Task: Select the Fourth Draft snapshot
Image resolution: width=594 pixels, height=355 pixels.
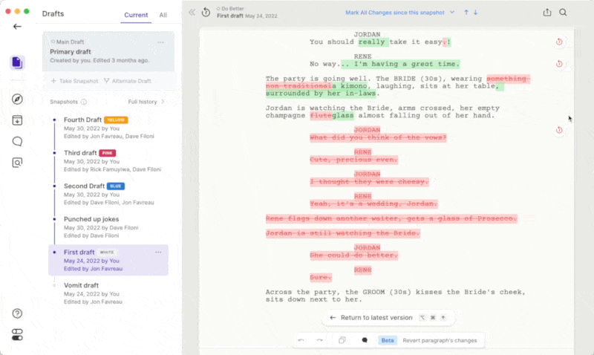Action: [x=83, y=120]
